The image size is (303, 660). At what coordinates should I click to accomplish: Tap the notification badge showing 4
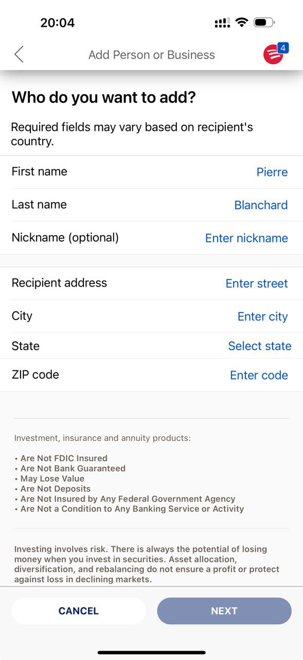[x=283, y=48]
